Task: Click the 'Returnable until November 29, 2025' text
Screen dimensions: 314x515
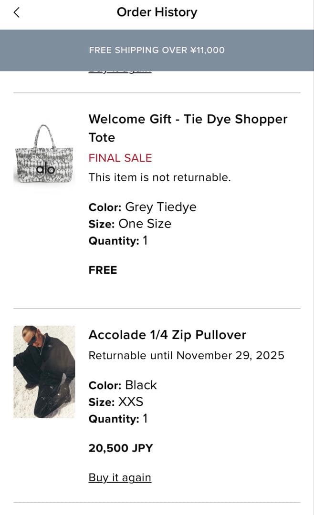Action: (x=186, y=355)
